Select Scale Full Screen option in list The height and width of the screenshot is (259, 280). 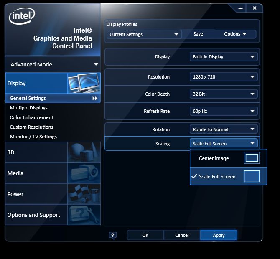pos(229,176)
